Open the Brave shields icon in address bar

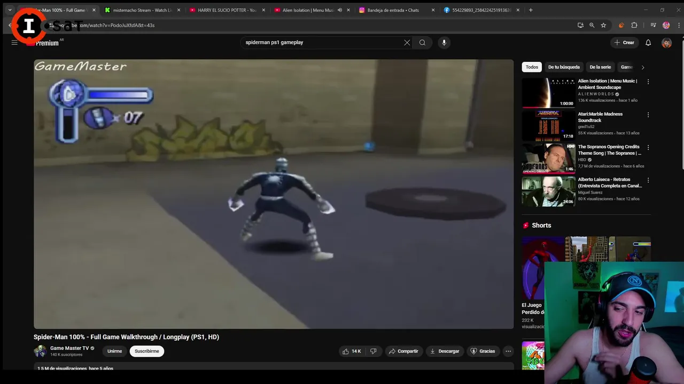621,25
